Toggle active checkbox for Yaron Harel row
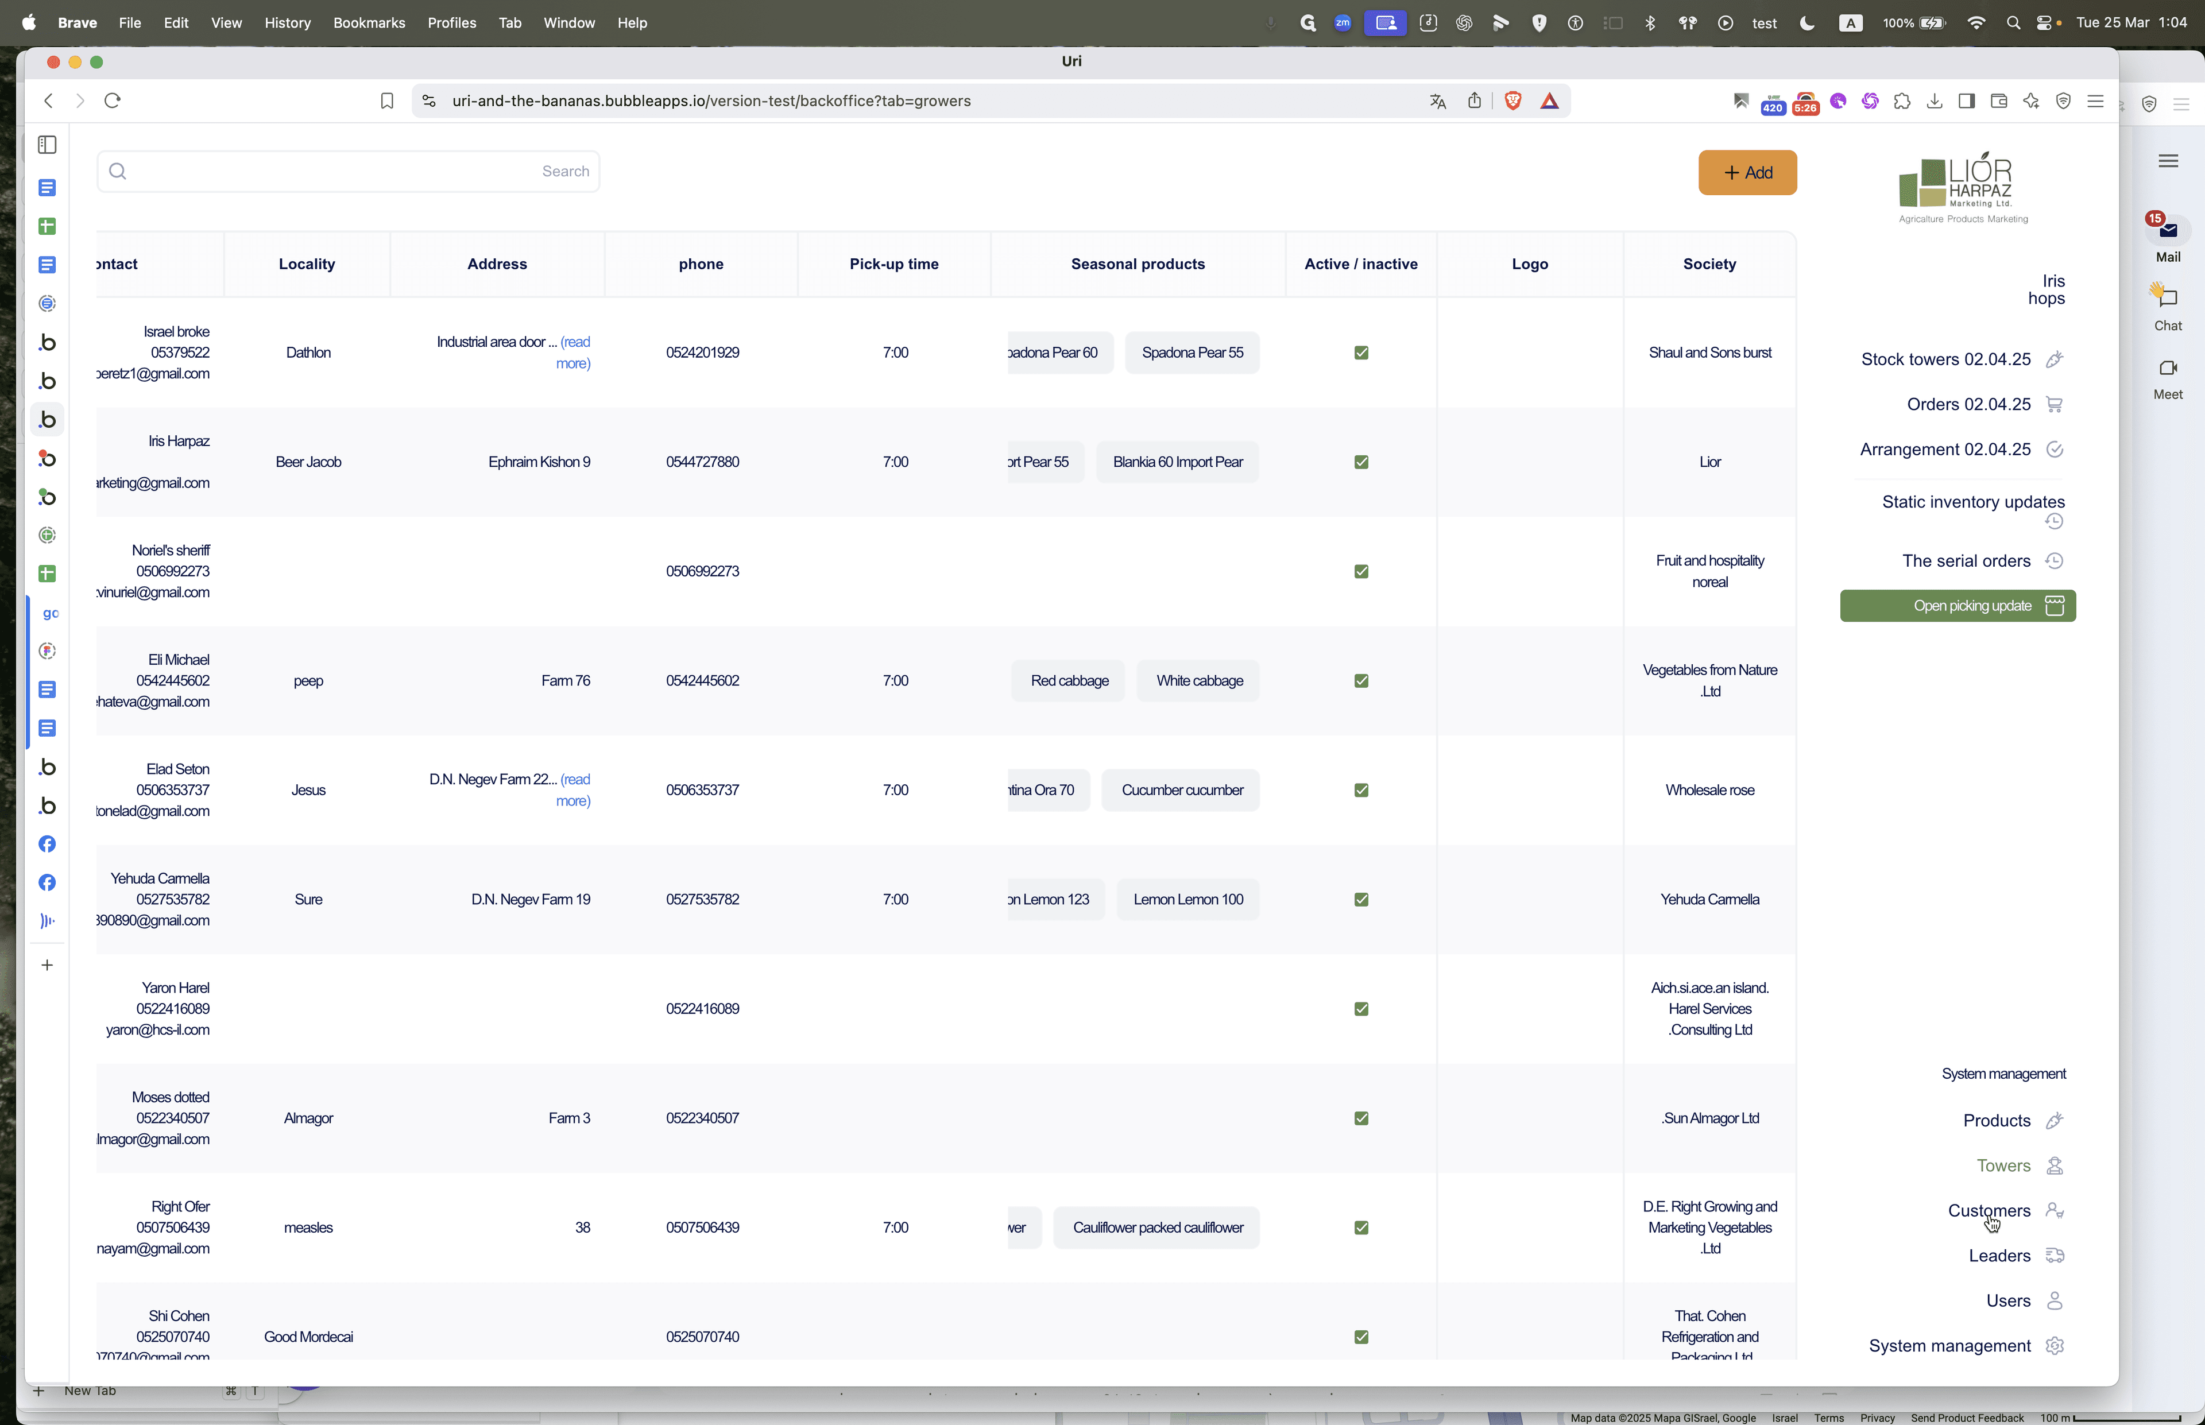 1361,1009
